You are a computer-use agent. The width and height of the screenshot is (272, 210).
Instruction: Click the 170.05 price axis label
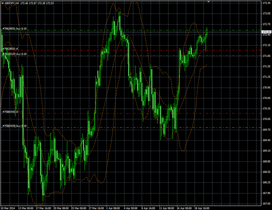tap(267, 119)
